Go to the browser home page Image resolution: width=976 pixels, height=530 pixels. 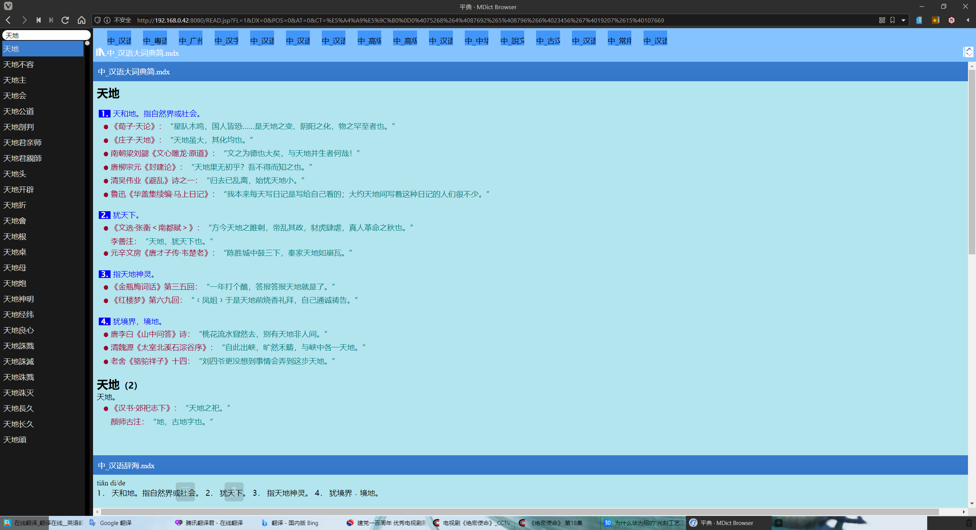tap(82, 20)
